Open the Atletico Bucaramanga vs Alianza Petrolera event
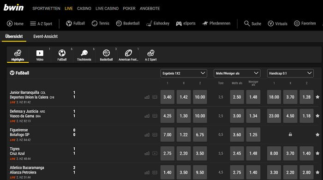This screenshot has height=180, width=323. [27, 170]
